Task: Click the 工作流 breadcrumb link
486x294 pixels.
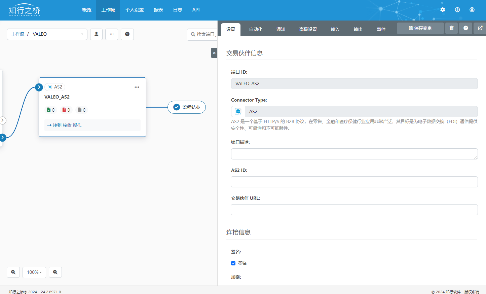Action: [x=17, y=34]
